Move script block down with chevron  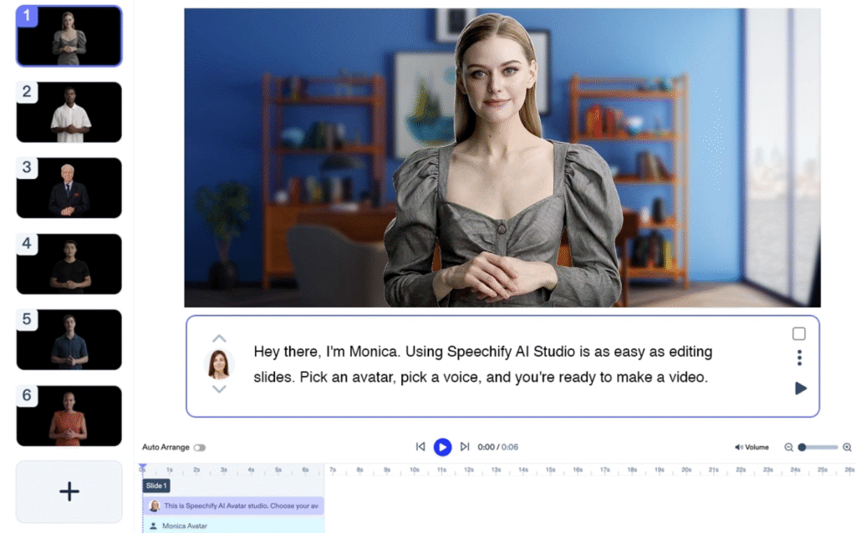click(219, 389)
